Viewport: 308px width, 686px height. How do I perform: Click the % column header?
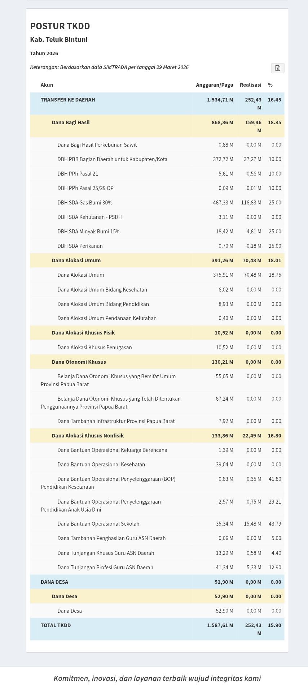click(x=270, y=85)
